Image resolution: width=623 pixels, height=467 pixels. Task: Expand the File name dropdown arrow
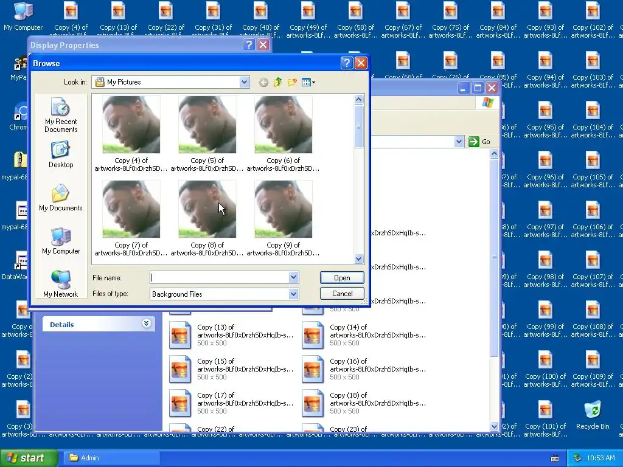pyautogui.click(x=293, y=277)
